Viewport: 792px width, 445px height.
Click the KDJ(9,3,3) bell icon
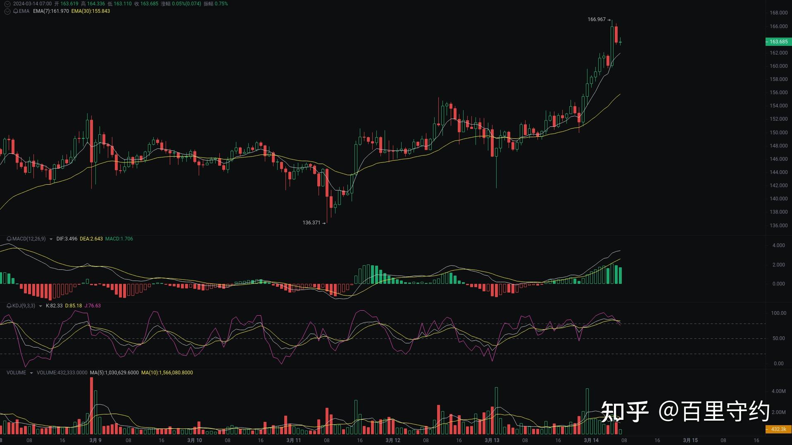click(9, 306)
